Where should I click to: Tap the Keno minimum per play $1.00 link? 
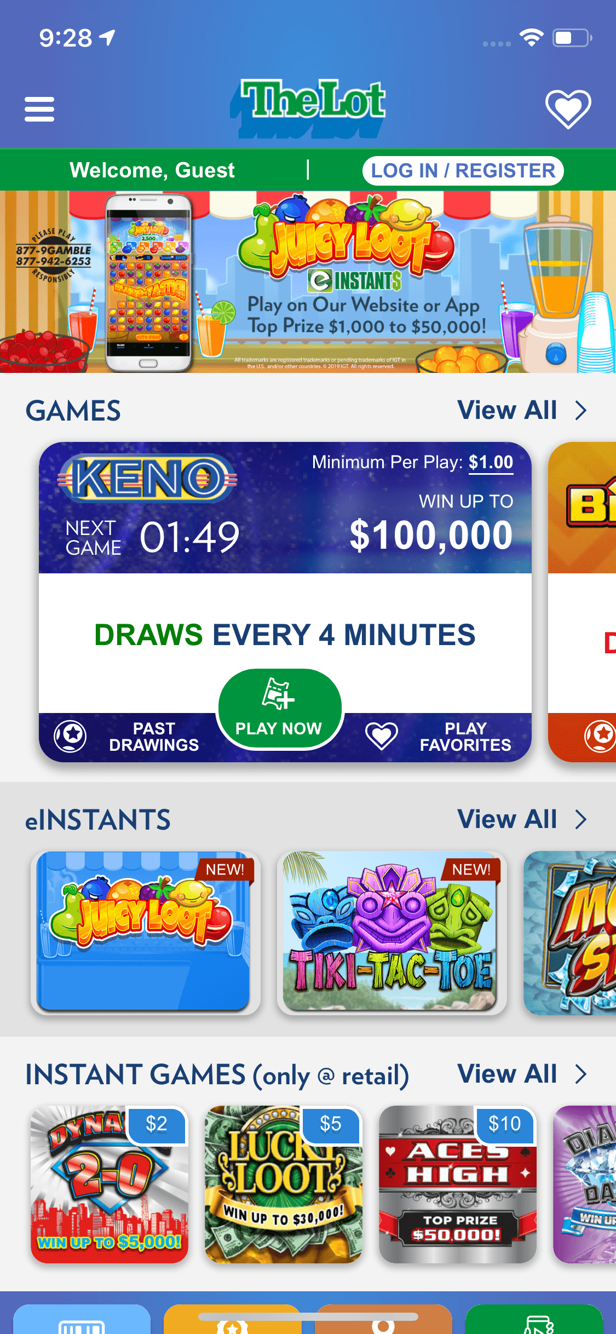coord(491,463)
